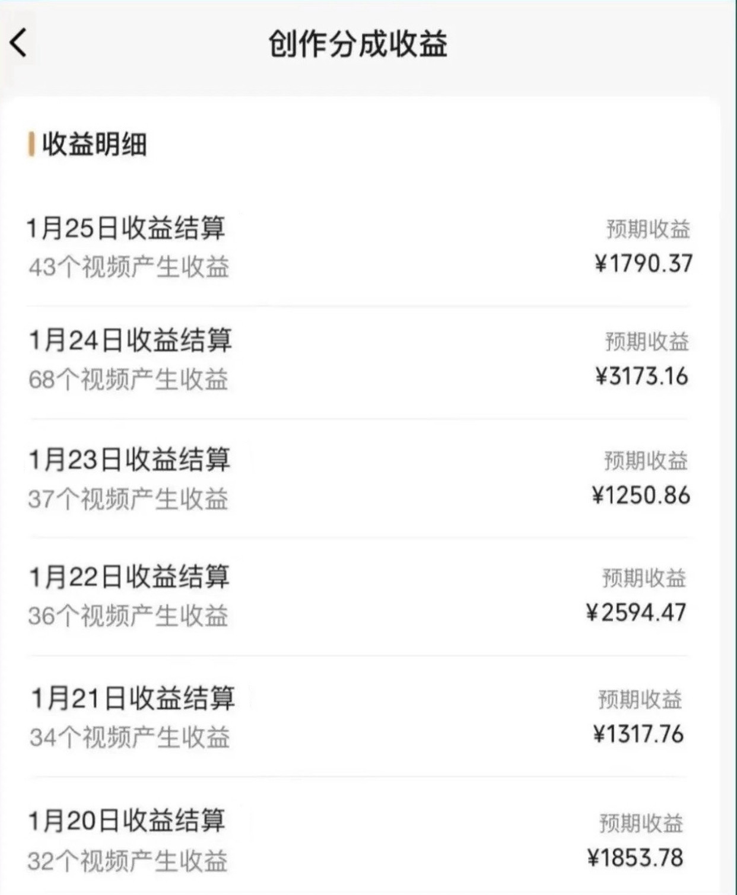
Task: Tap the ¥2594.47 expected earnings amount
Action: tap(636, 613)
